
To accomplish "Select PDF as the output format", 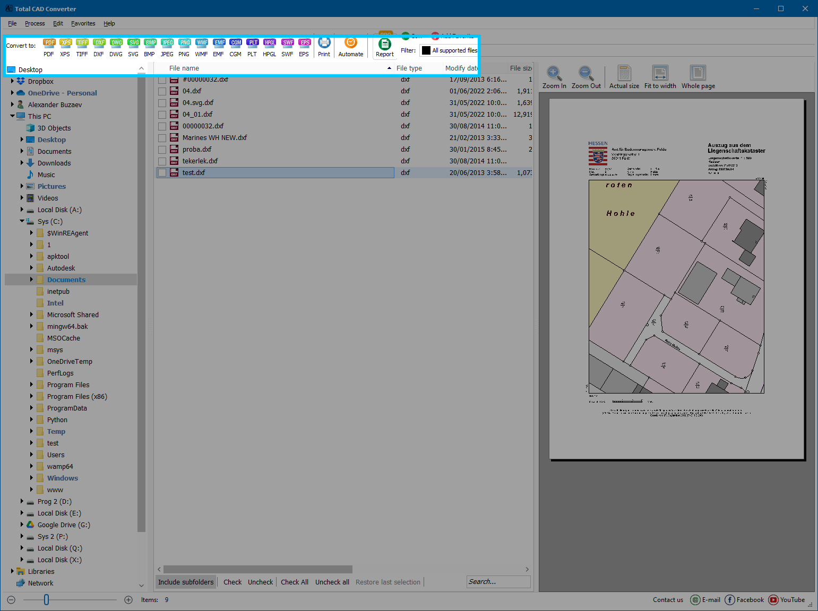I will 49,47.
